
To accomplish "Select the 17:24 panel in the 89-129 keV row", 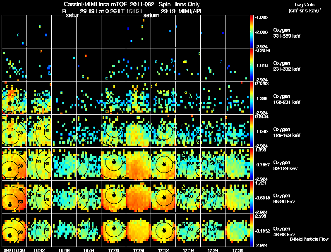I will click(x=213, y=164).
